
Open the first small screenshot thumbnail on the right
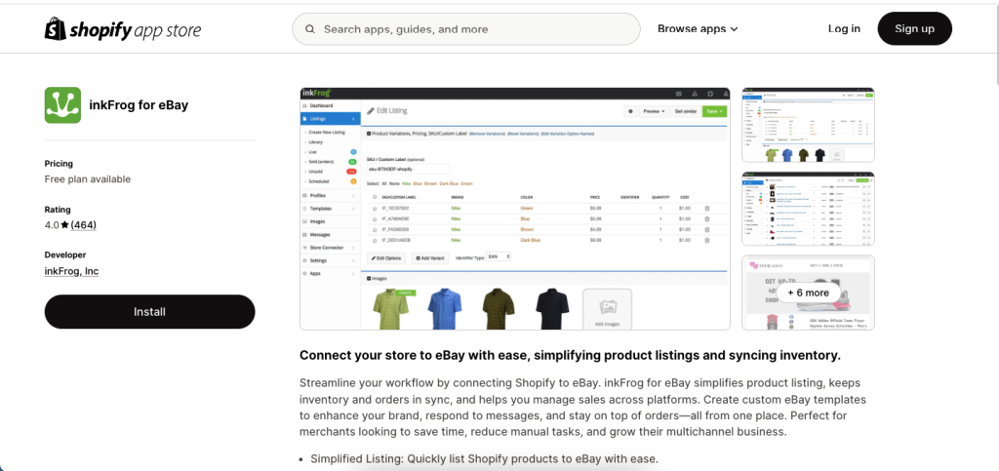pos(808,125)
